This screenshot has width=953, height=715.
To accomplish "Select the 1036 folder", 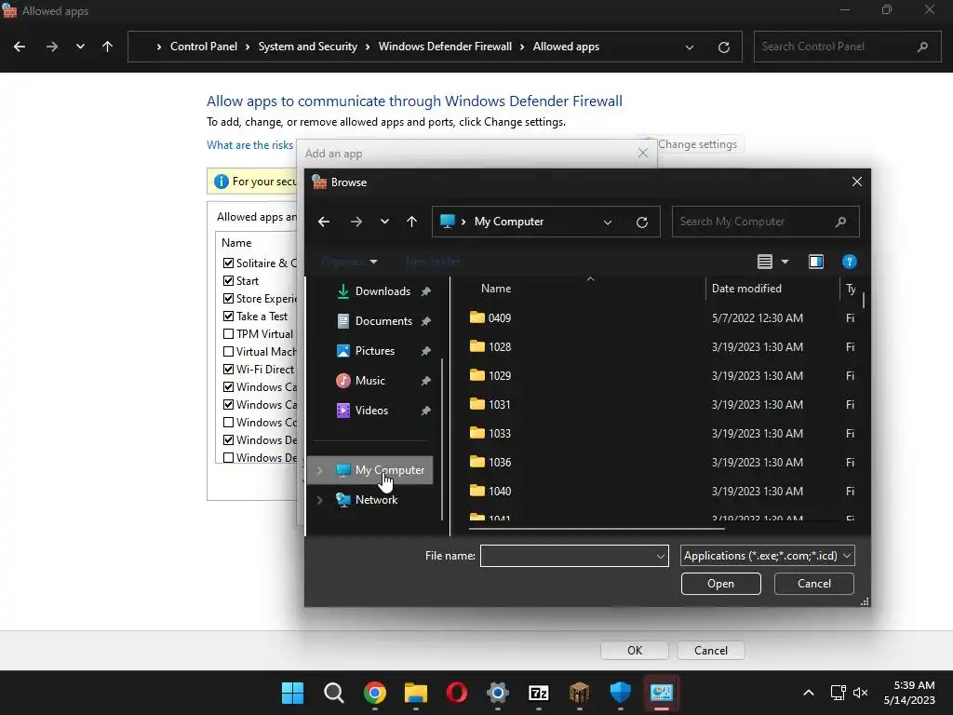I will [x=499, y=462].
